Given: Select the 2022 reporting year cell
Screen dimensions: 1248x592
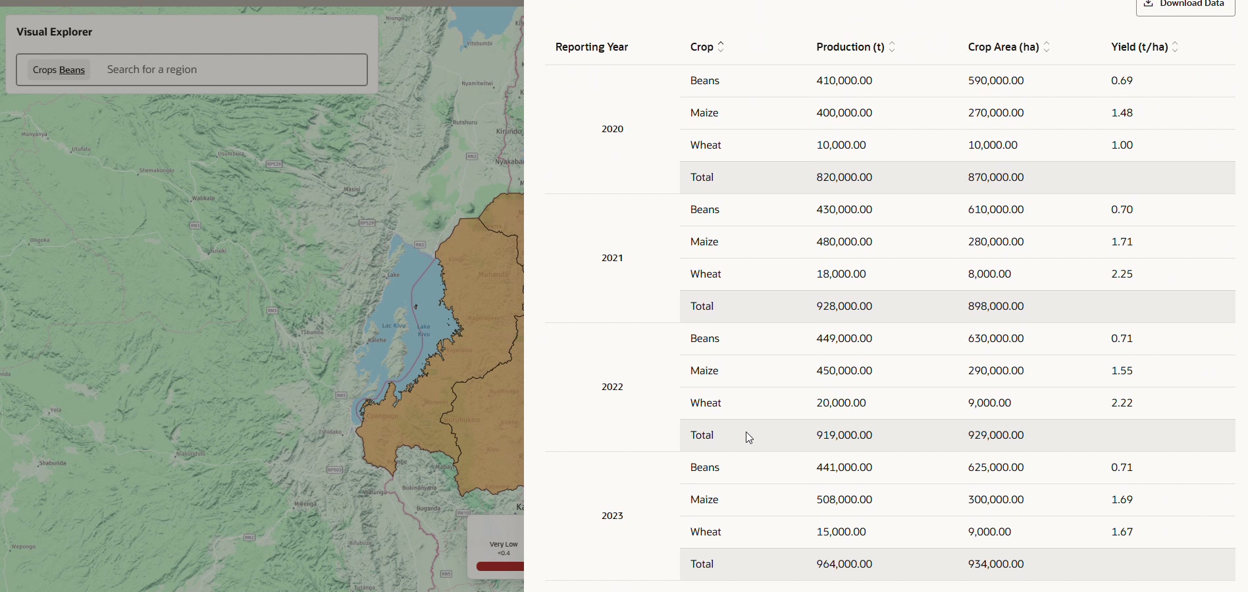Looking at the screenshot, I should click(612, 387).
